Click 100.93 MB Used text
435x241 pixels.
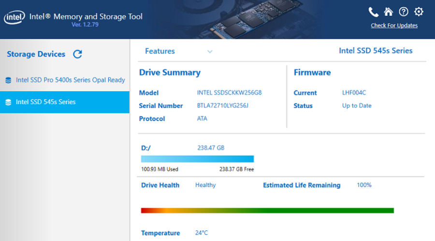[x=159, y=169]
